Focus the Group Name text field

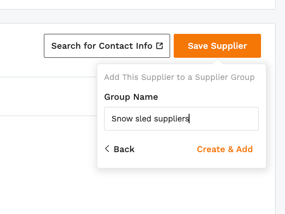coord(181,119)
